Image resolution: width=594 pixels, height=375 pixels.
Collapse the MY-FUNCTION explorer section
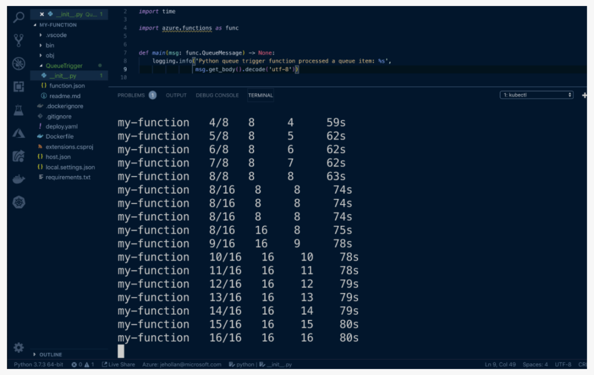58,25
